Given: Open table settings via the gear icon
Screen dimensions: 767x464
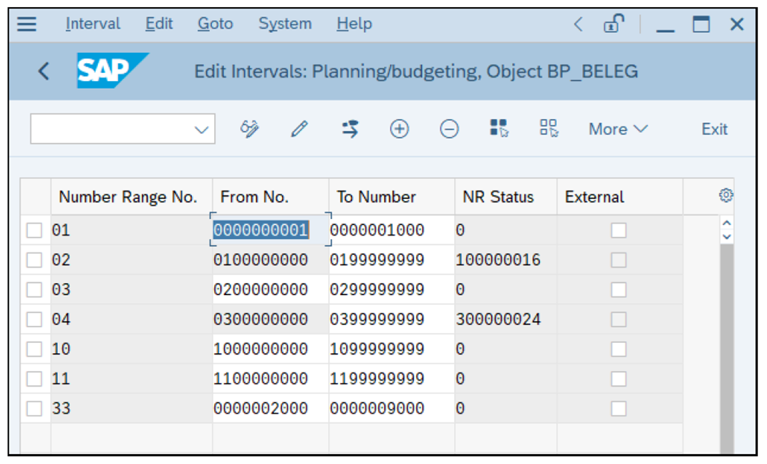Looking at the screenshot, I should [727, 195].
